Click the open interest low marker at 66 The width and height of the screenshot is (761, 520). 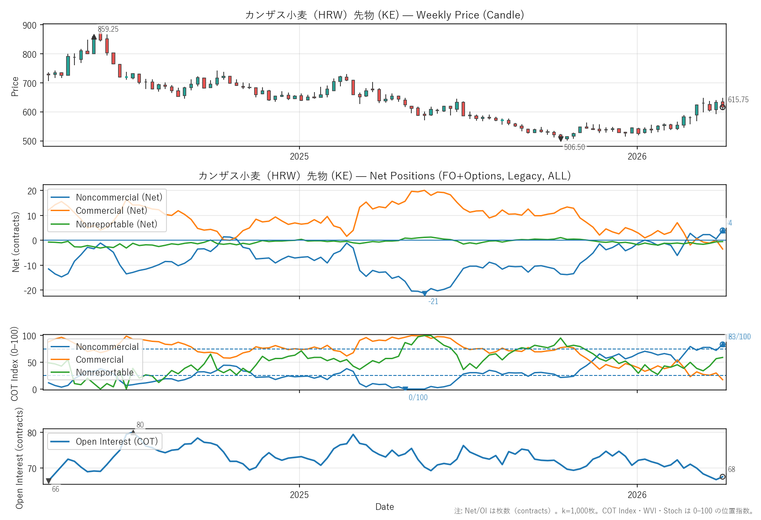pyautogui.click(x=48, y=481)
